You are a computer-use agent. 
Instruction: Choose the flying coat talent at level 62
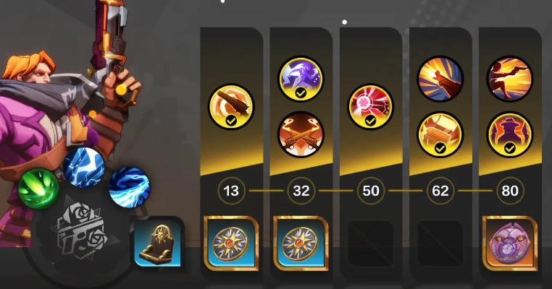click(x=440, y=79)
